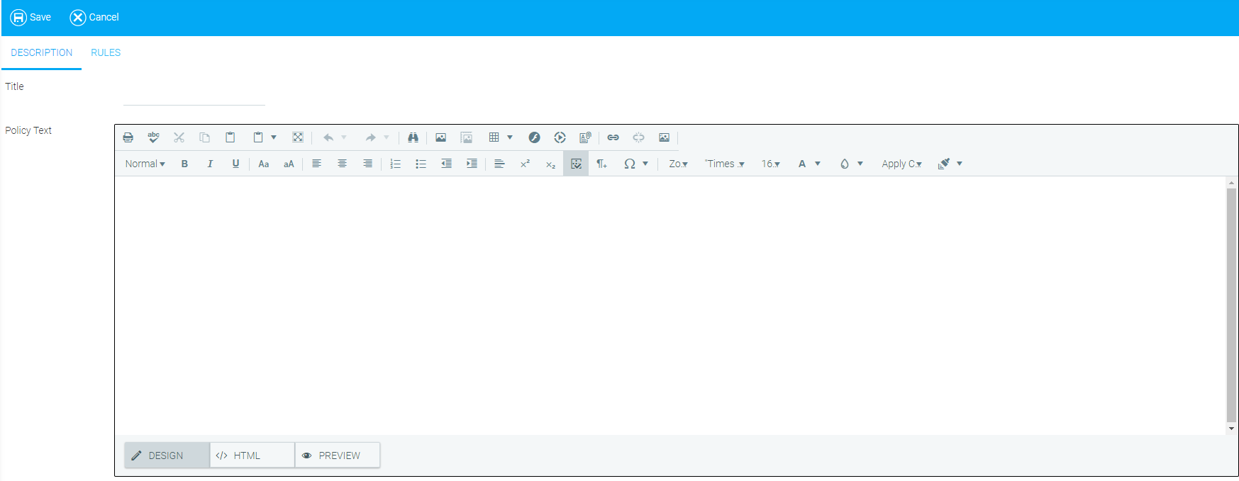
Task: Click the insert hyperlink icon
Action: 613,137
